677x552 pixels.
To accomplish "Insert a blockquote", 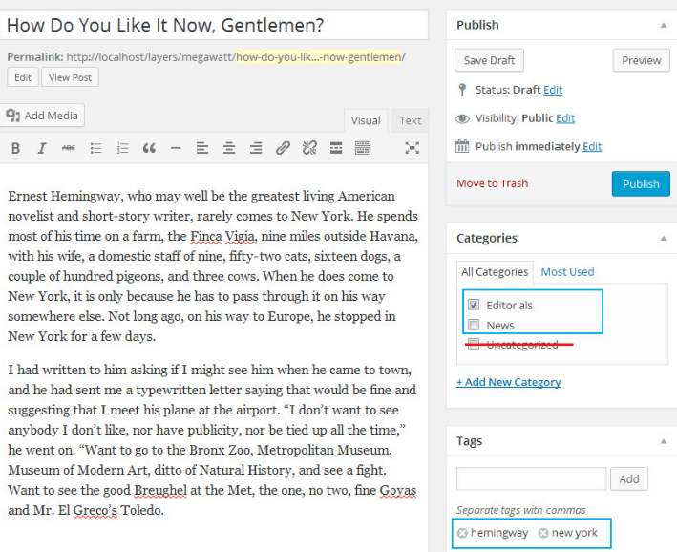I will coord(149,148).
